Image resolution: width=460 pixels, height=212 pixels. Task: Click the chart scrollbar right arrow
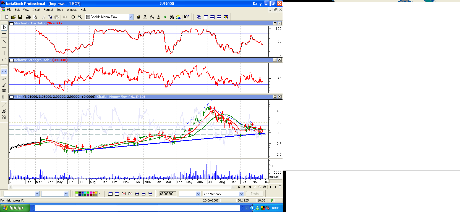[x=233, y=187]
